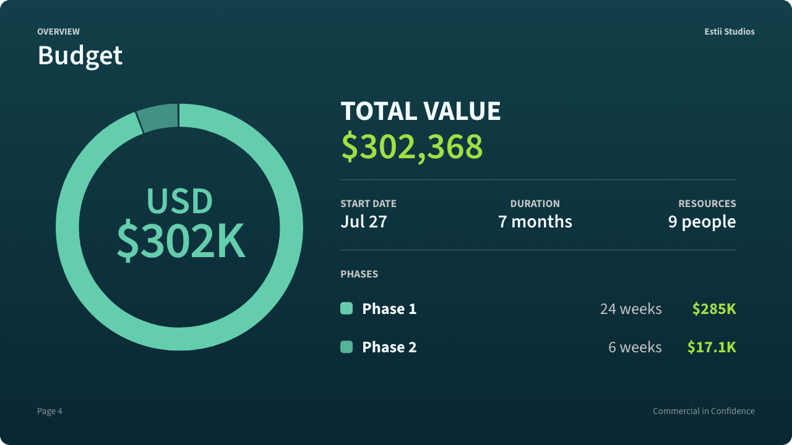Viewport: 792px width, 445px height.
Task: Click the $285K Phase 1 amount
Action: (714, 308)
